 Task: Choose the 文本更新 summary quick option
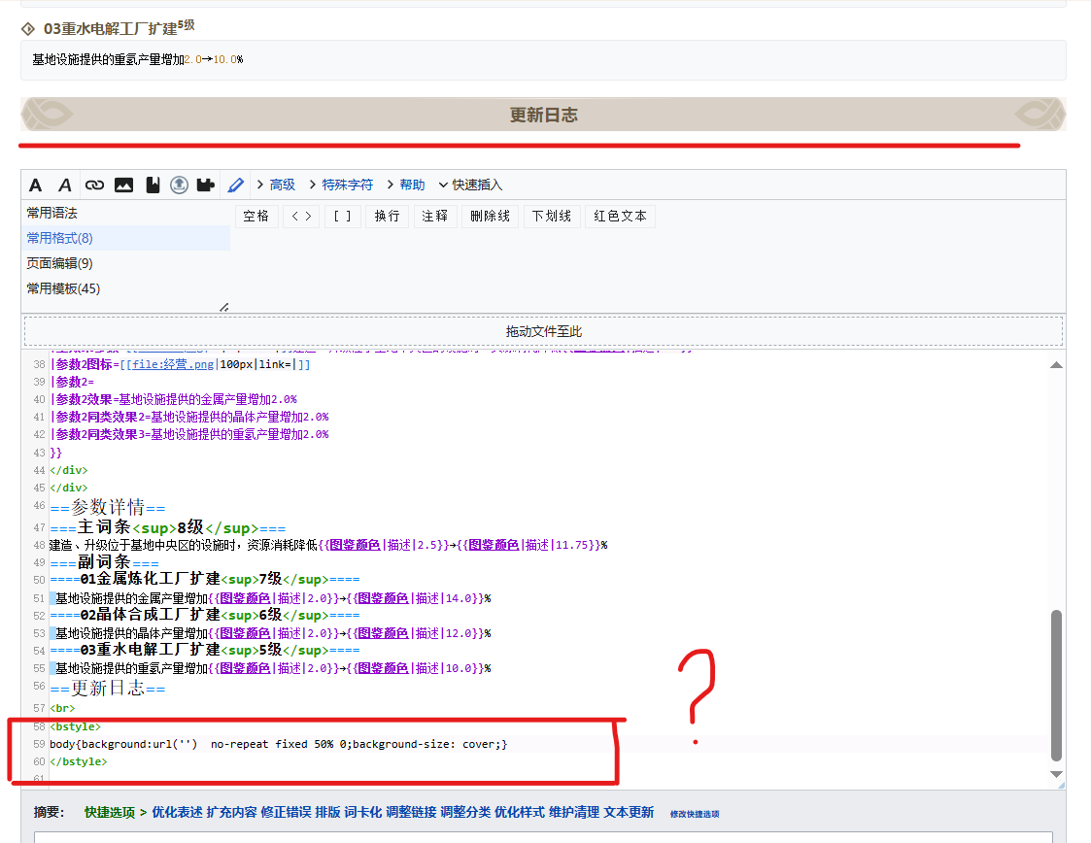click(x=629, y=812)
